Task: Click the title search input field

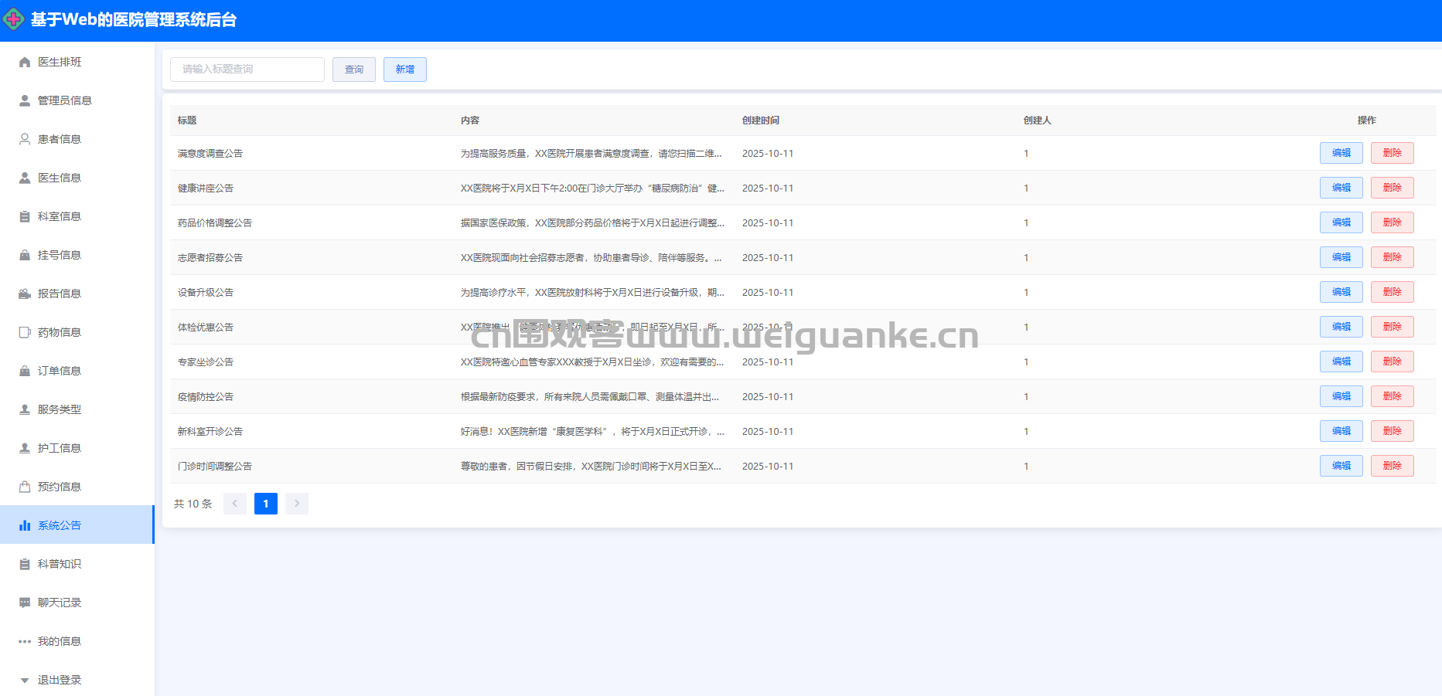Action: tap(247, 70)
